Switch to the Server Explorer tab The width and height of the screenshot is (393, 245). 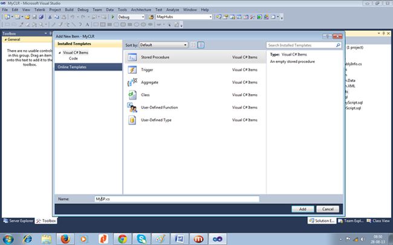tap(18, 221)
